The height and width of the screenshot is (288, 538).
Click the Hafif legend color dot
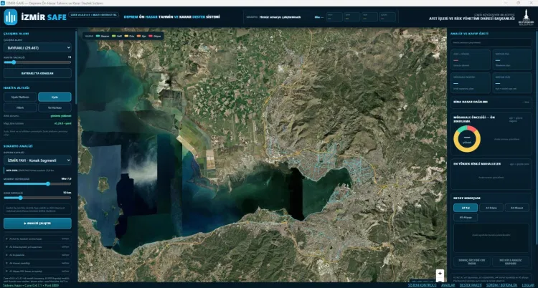pyautogui.click(x=114, y=36)
